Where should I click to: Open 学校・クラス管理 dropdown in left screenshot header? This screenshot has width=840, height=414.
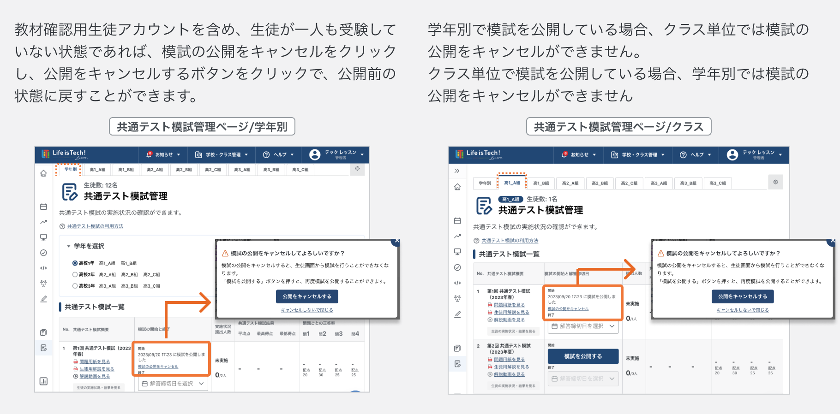(222, 155)
